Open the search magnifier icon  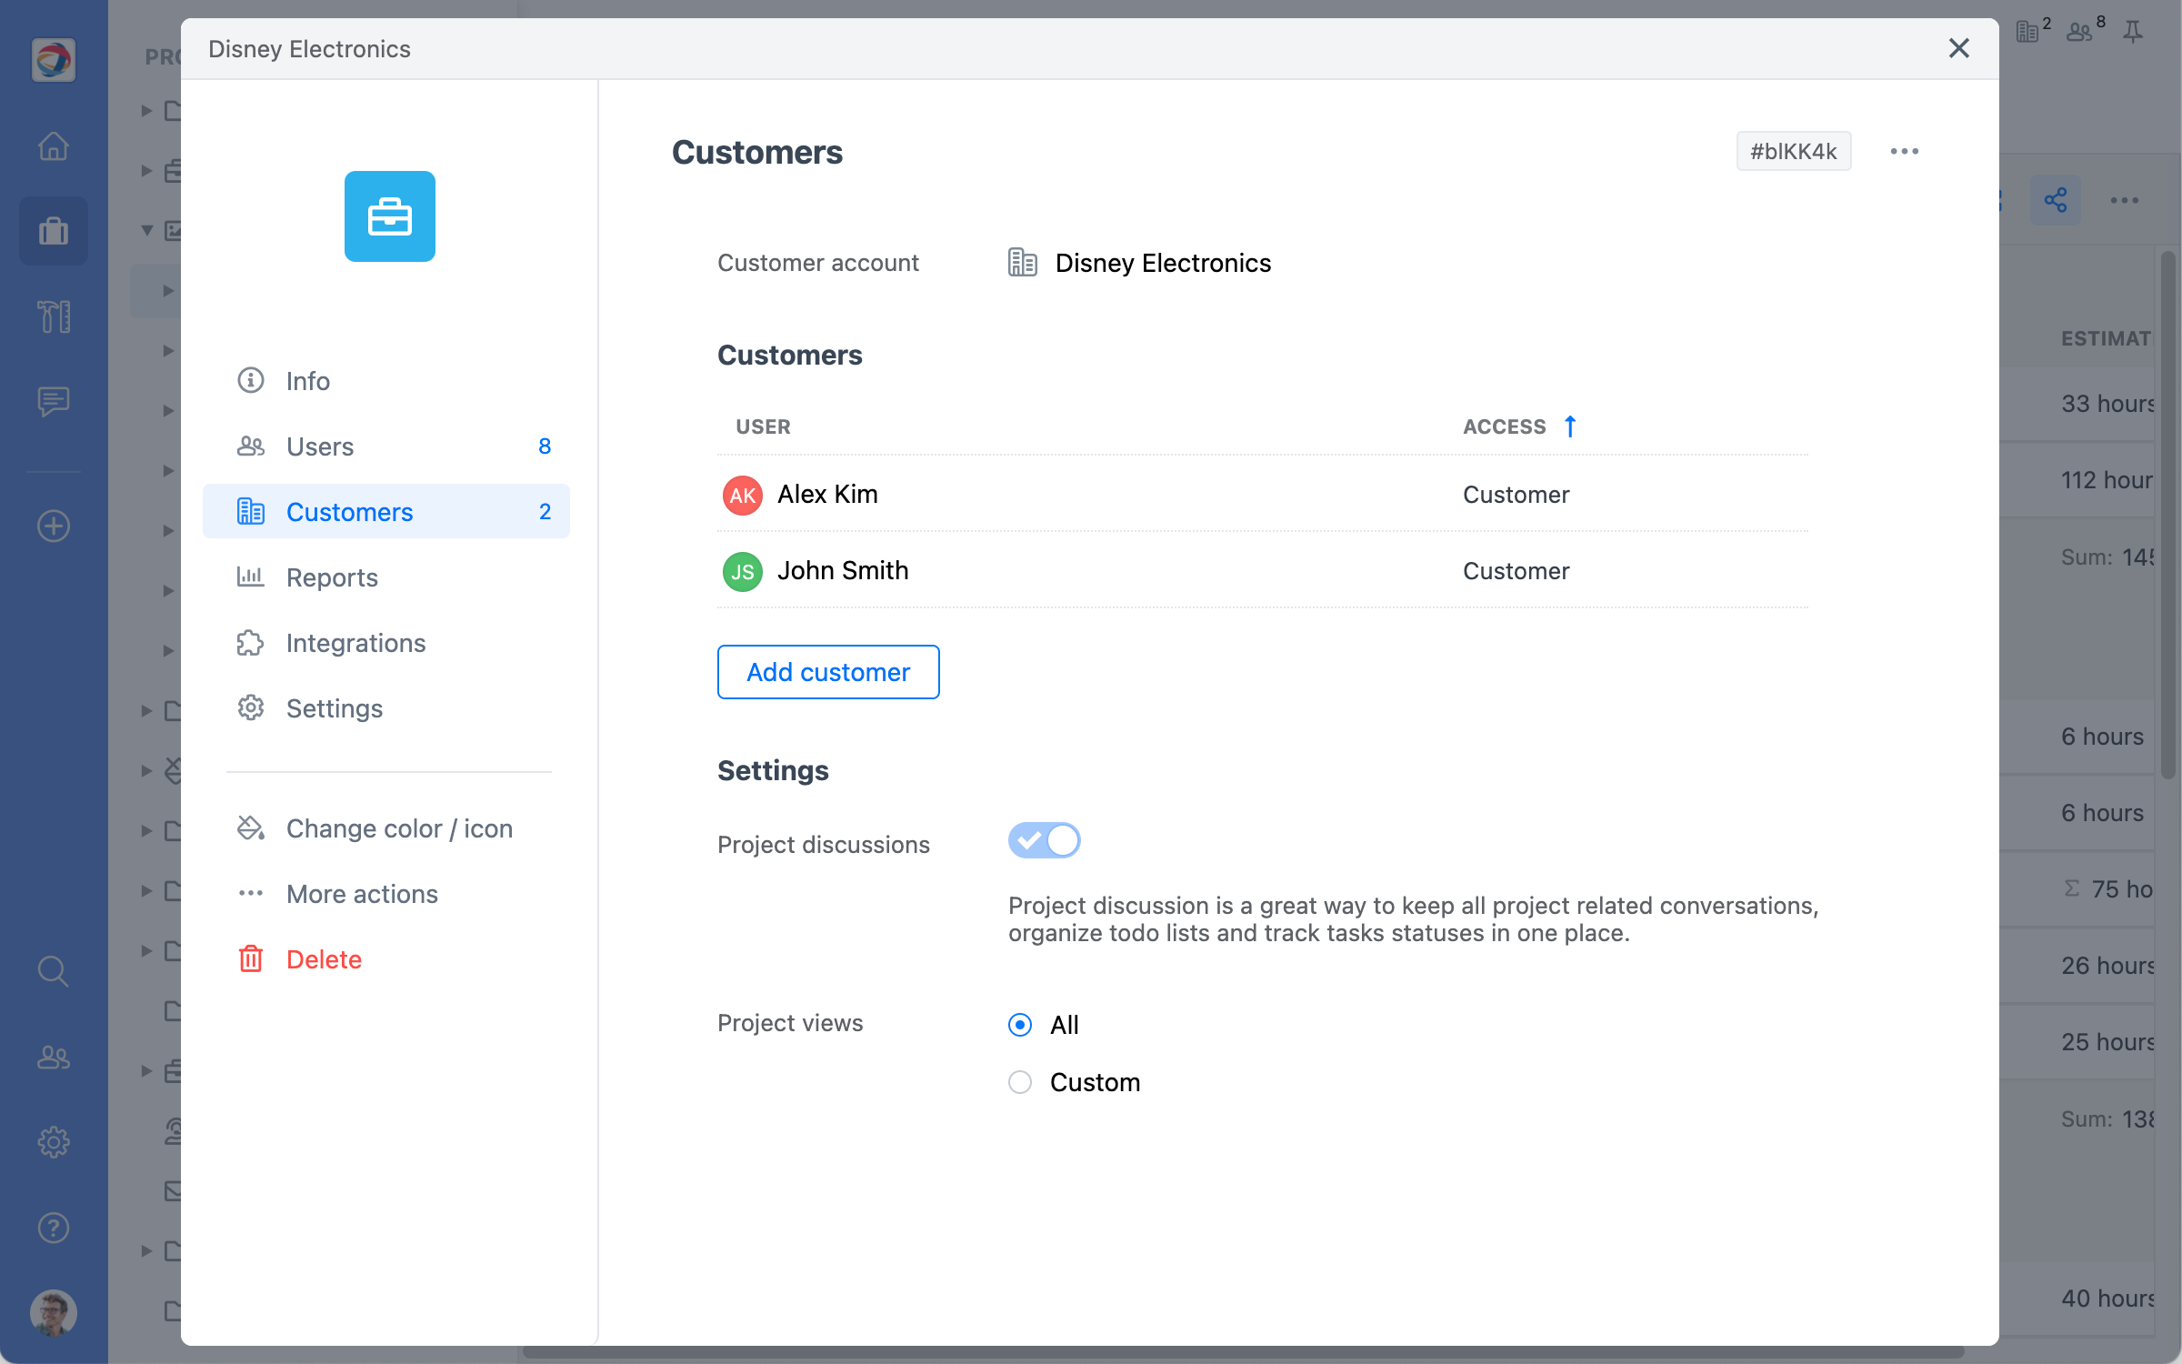click(54, 971)
